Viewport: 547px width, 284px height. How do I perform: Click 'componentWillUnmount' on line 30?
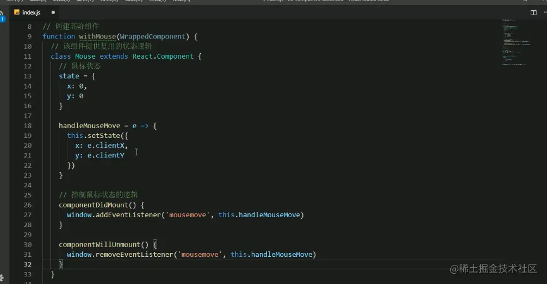click(x=100, y=245)
